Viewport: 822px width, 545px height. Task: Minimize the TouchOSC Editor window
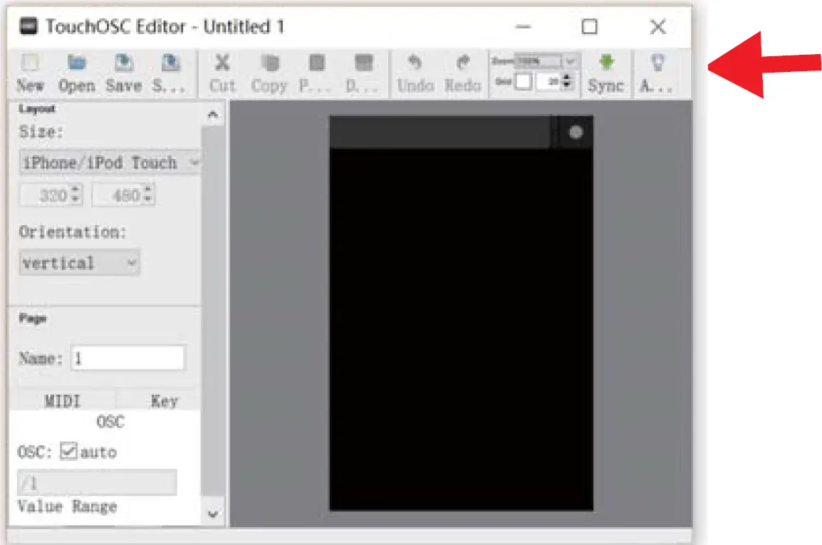click(x=523, y=26)
